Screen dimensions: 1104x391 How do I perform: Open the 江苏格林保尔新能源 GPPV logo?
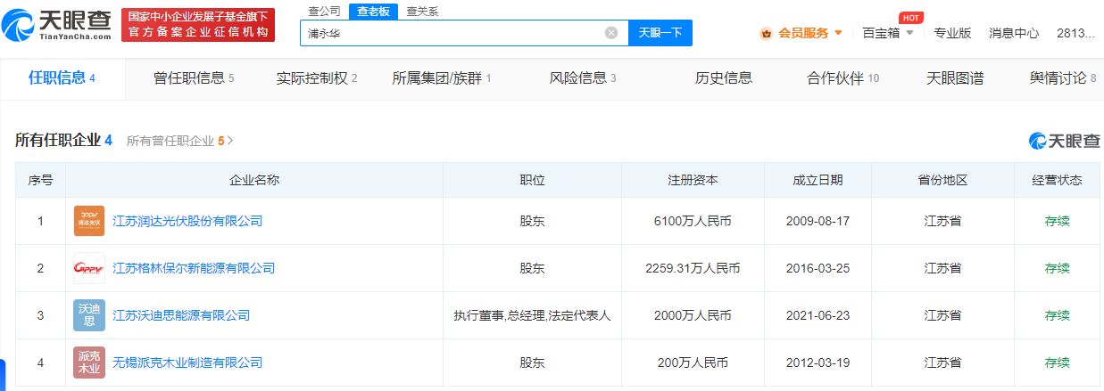pos(88,268)
